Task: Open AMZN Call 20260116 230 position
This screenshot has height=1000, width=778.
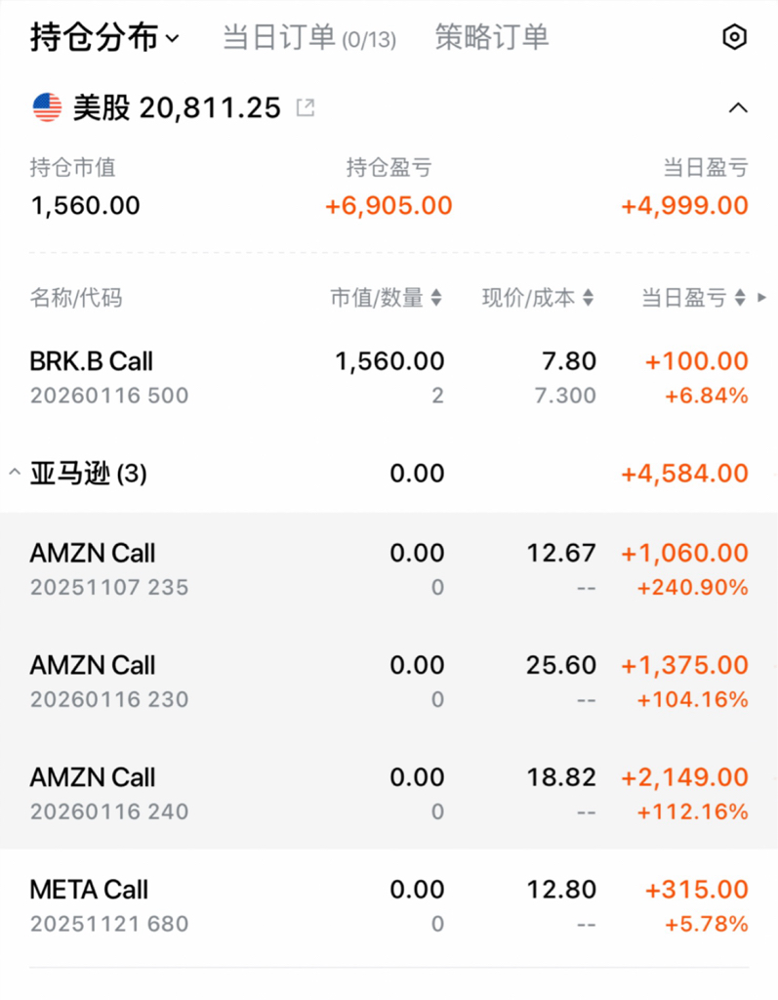Action: click(x=389, y=681)
